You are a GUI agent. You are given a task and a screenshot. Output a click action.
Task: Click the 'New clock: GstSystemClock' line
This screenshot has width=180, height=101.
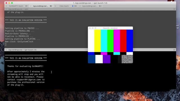pyautogui.click(x=19, y=42)
